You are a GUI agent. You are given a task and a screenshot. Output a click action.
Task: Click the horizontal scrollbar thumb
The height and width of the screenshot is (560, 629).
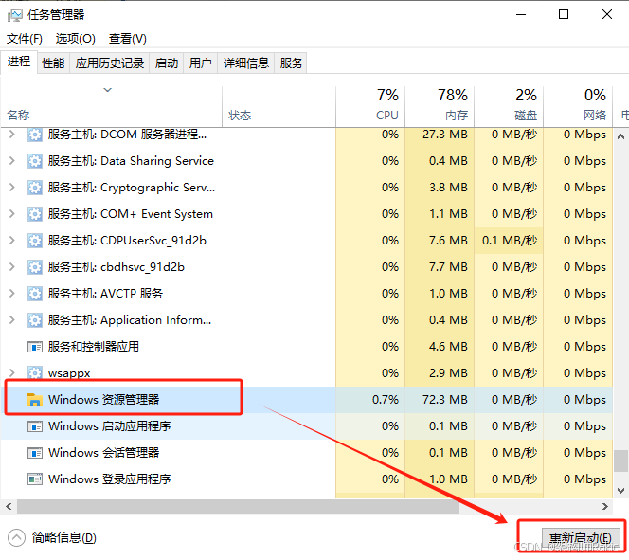(x=238, y=506)
